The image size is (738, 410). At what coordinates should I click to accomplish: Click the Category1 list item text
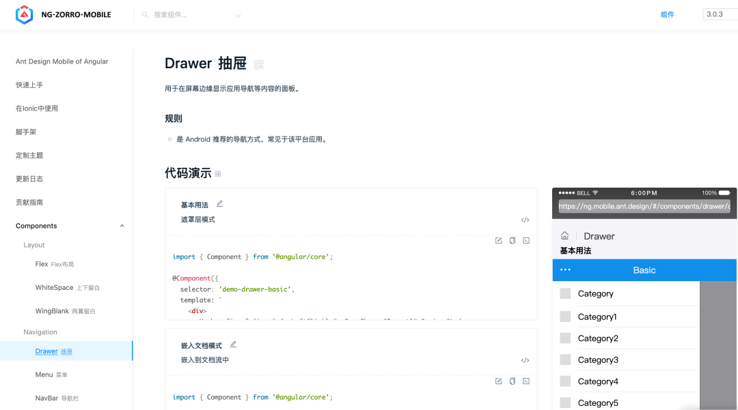tap(597, 317)
